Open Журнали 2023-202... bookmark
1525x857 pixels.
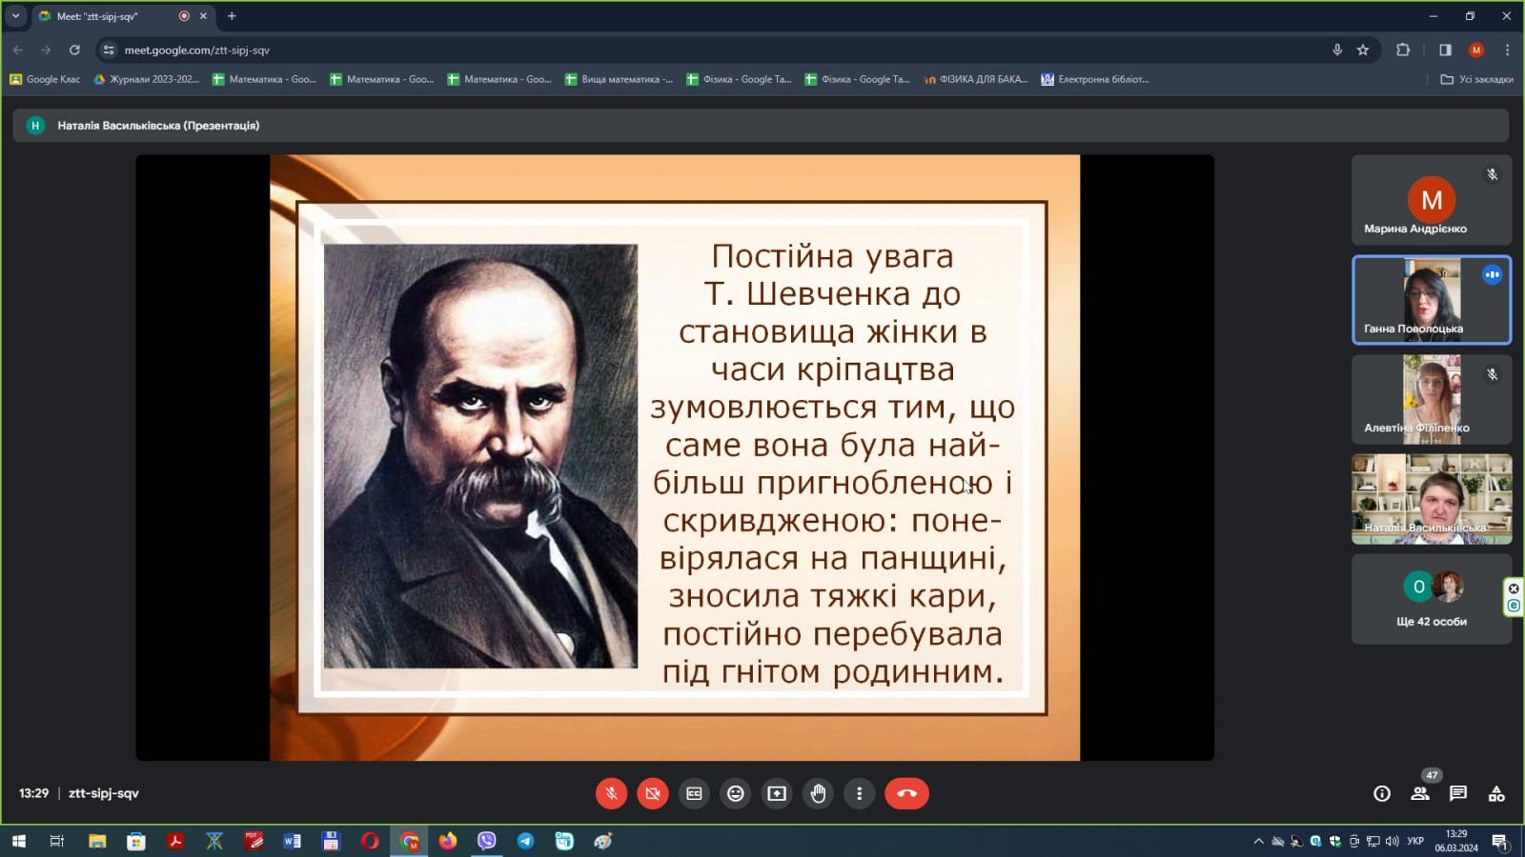tap(146, 79)
